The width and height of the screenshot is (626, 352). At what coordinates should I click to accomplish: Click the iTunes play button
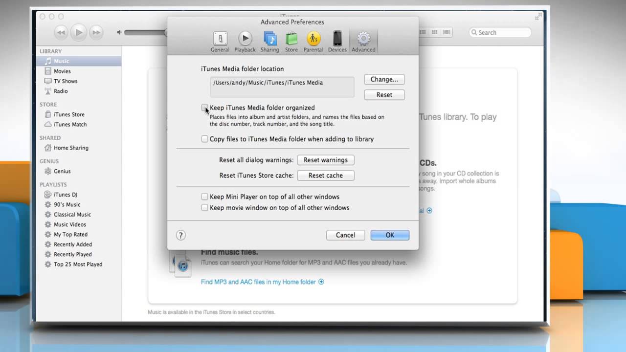click(79, 33)
